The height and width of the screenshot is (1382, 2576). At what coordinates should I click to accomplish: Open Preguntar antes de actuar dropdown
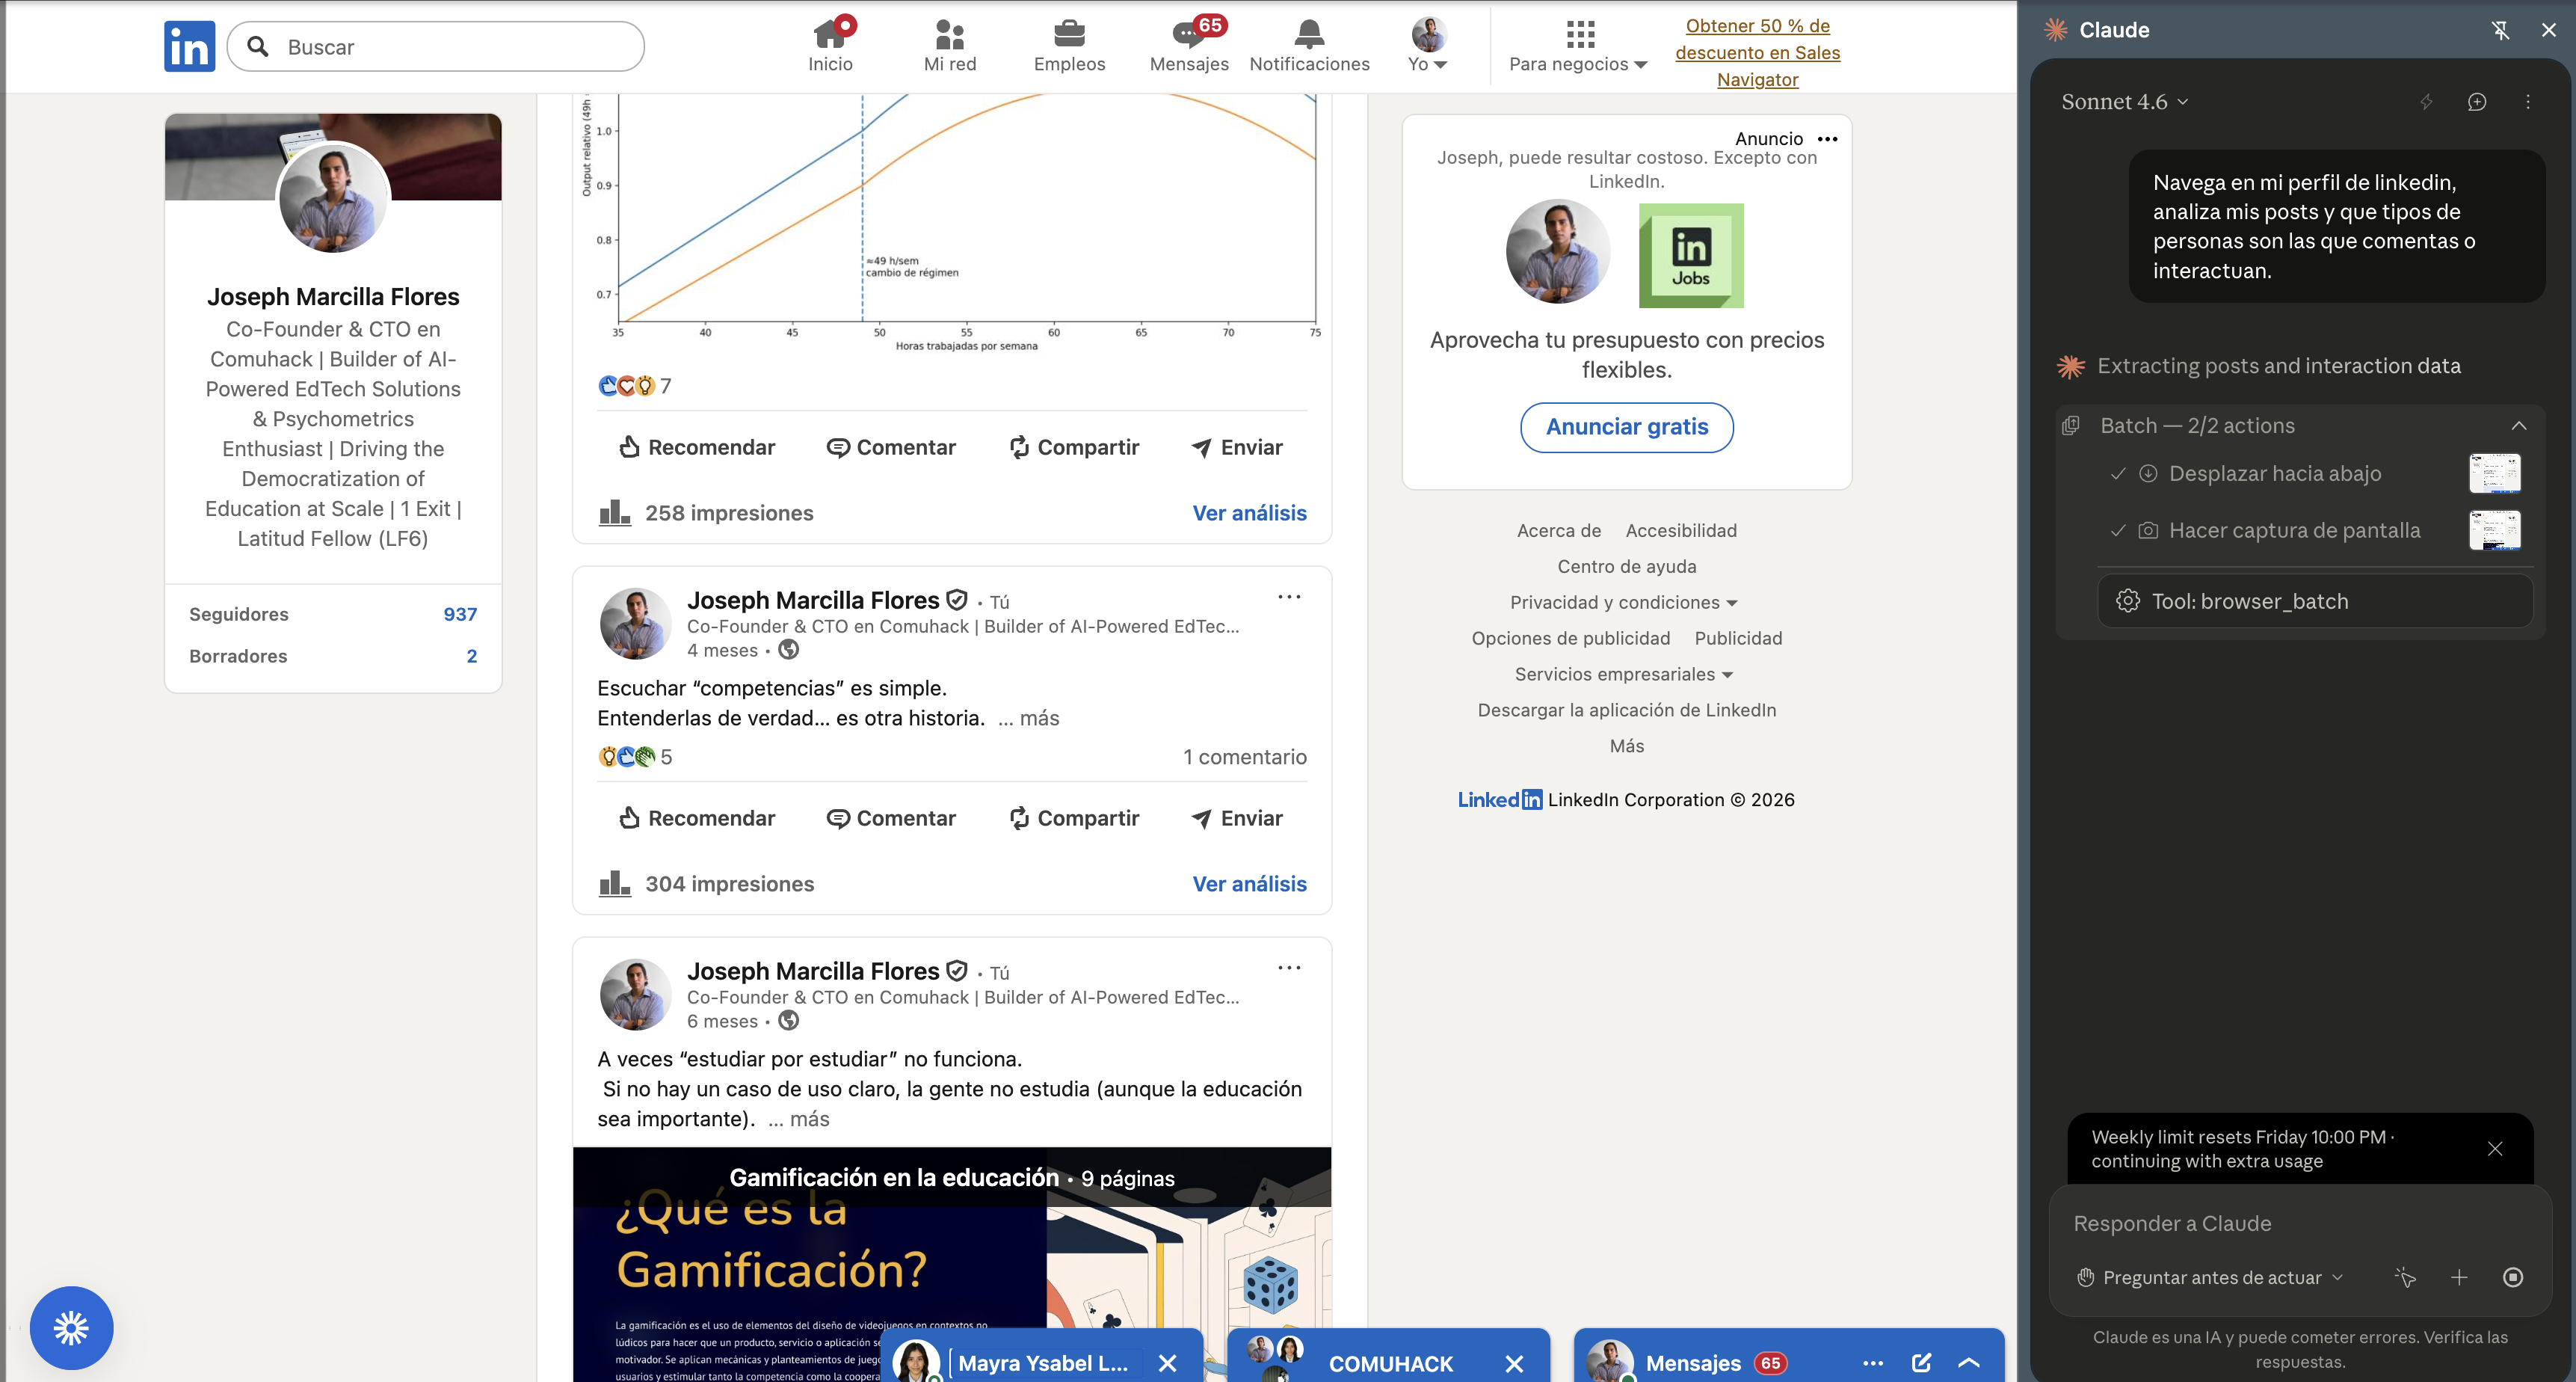(2210, 1278)
